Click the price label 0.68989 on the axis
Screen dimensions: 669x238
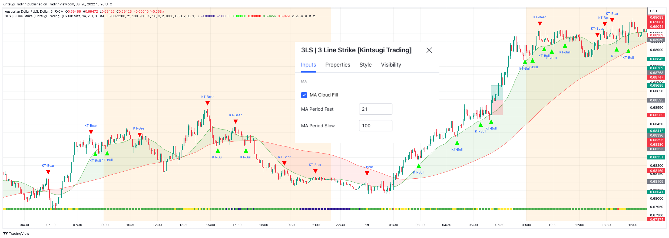[x=656, y=35]
